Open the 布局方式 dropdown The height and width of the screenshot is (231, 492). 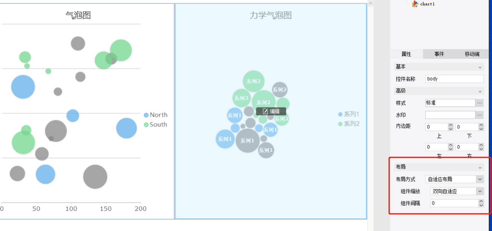point(480,179)
